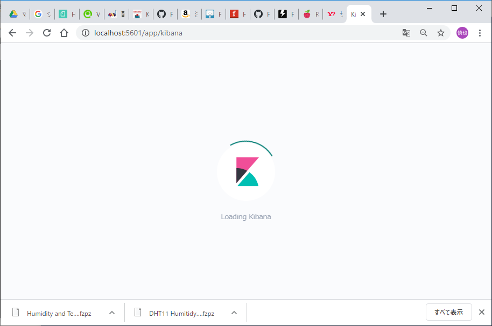Bookmark this page with the star icon
Image resolution: width=492 pixels, height=326 pixels.
tap(441, 33)
